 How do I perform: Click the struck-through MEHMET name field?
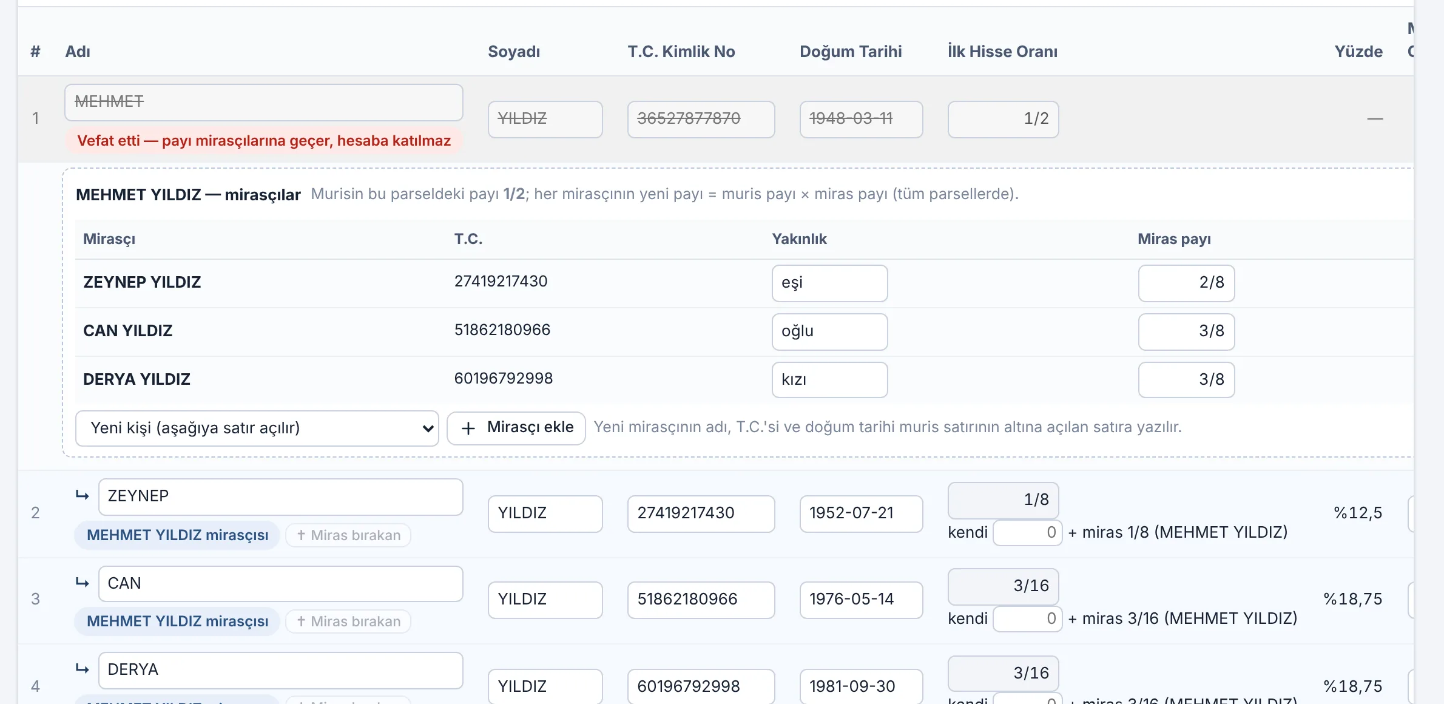(x=263, y=102)
